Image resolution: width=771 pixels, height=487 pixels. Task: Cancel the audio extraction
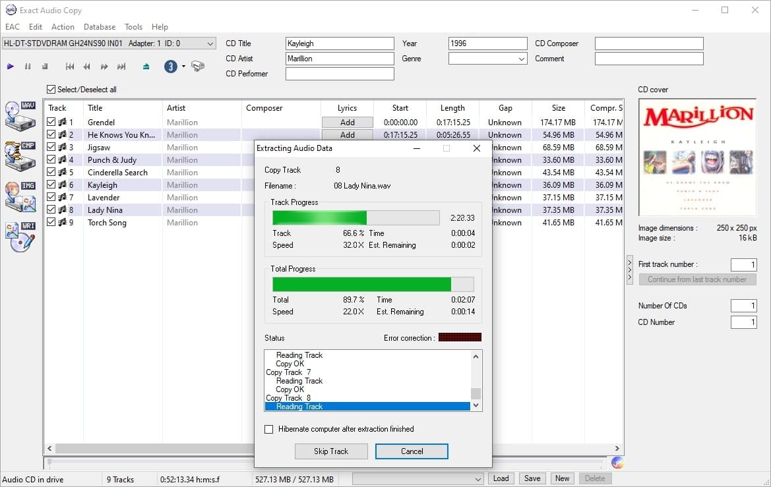pos(412,451)
